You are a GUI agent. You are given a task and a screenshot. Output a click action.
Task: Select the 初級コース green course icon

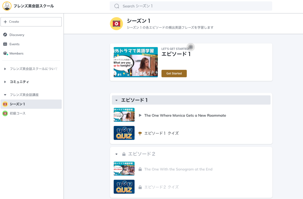pos(5,113)
